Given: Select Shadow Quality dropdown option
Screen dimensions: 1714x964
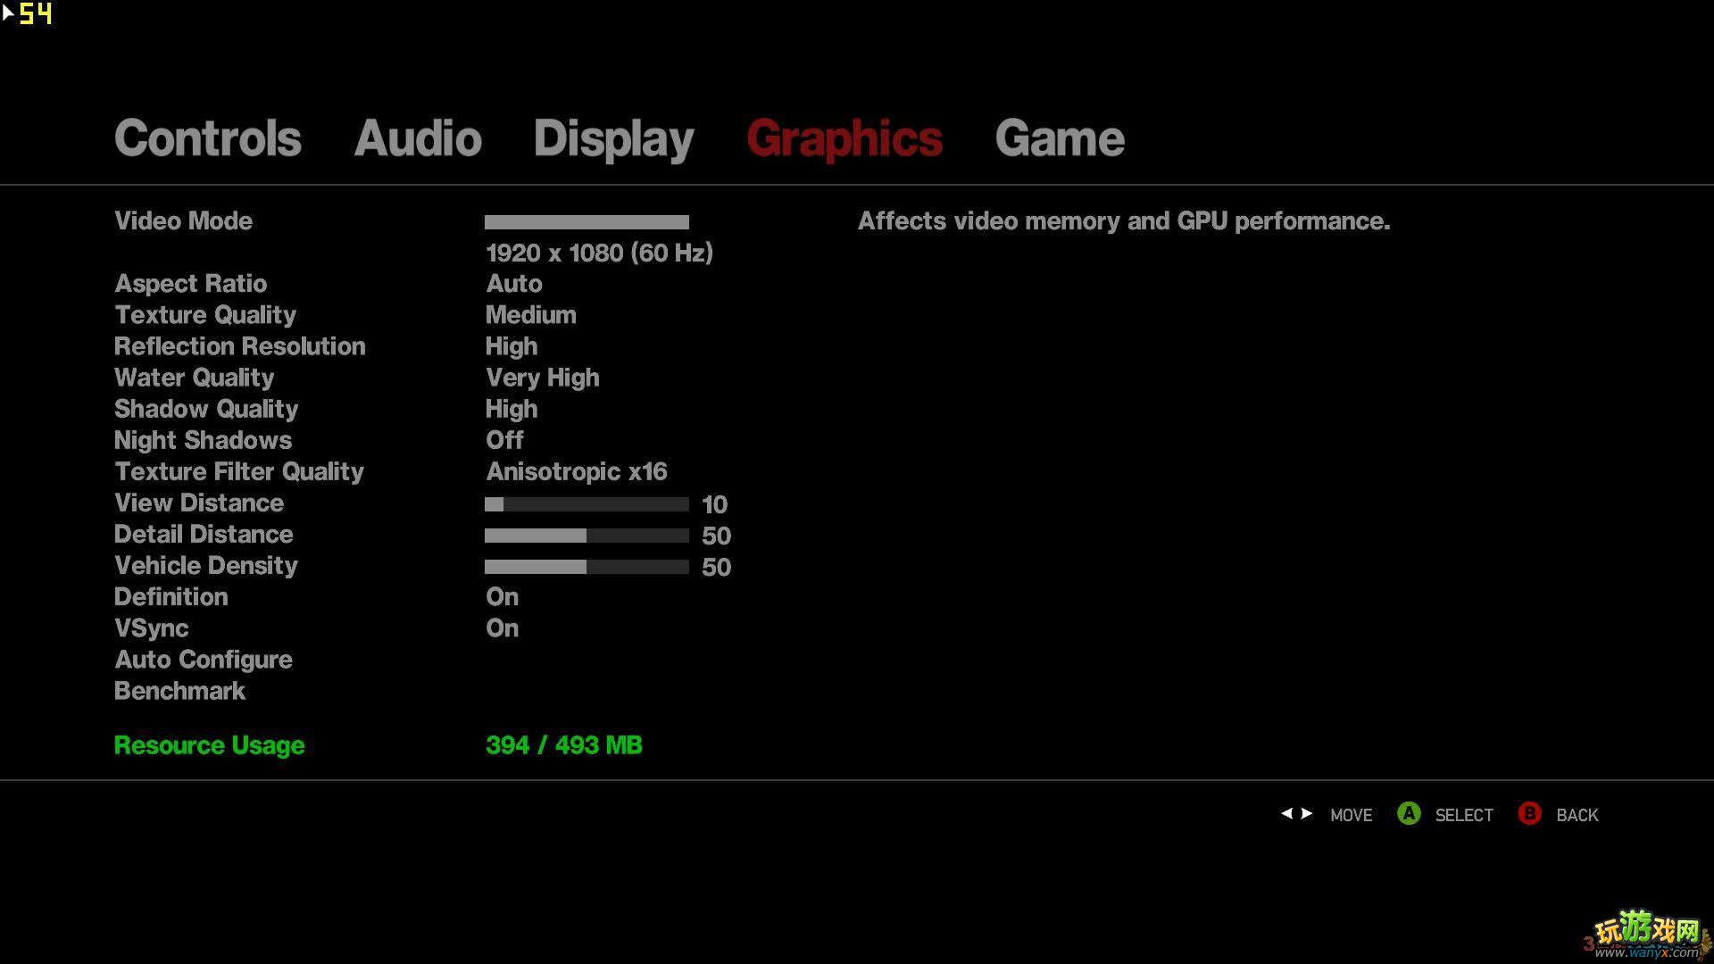Looking at the screenshot, I should (x=511, y=409).
